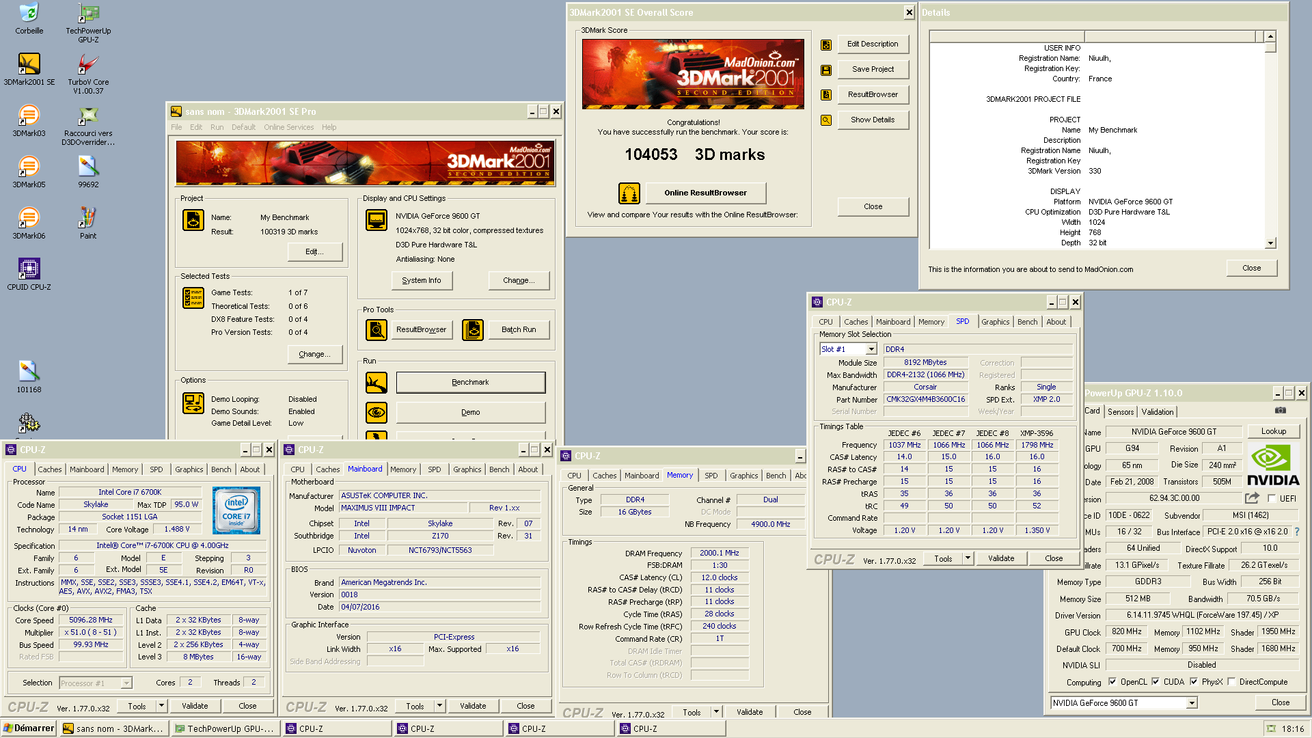Click the Details window scrollbar down arrow
Image resolution: width=1312 pixels, height=738 pixels.
tap(1270, 243)
